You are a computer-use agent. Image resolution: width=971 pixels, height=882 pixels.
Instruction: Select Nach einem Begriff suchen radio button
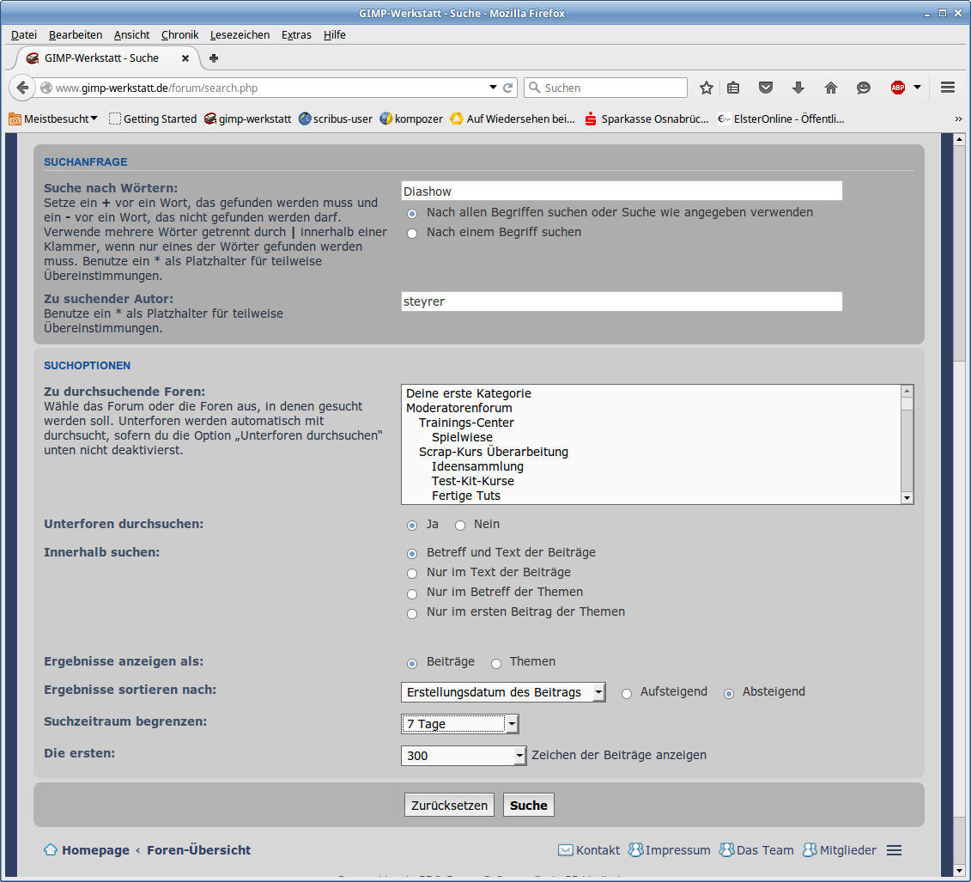[x=412, y=234]
